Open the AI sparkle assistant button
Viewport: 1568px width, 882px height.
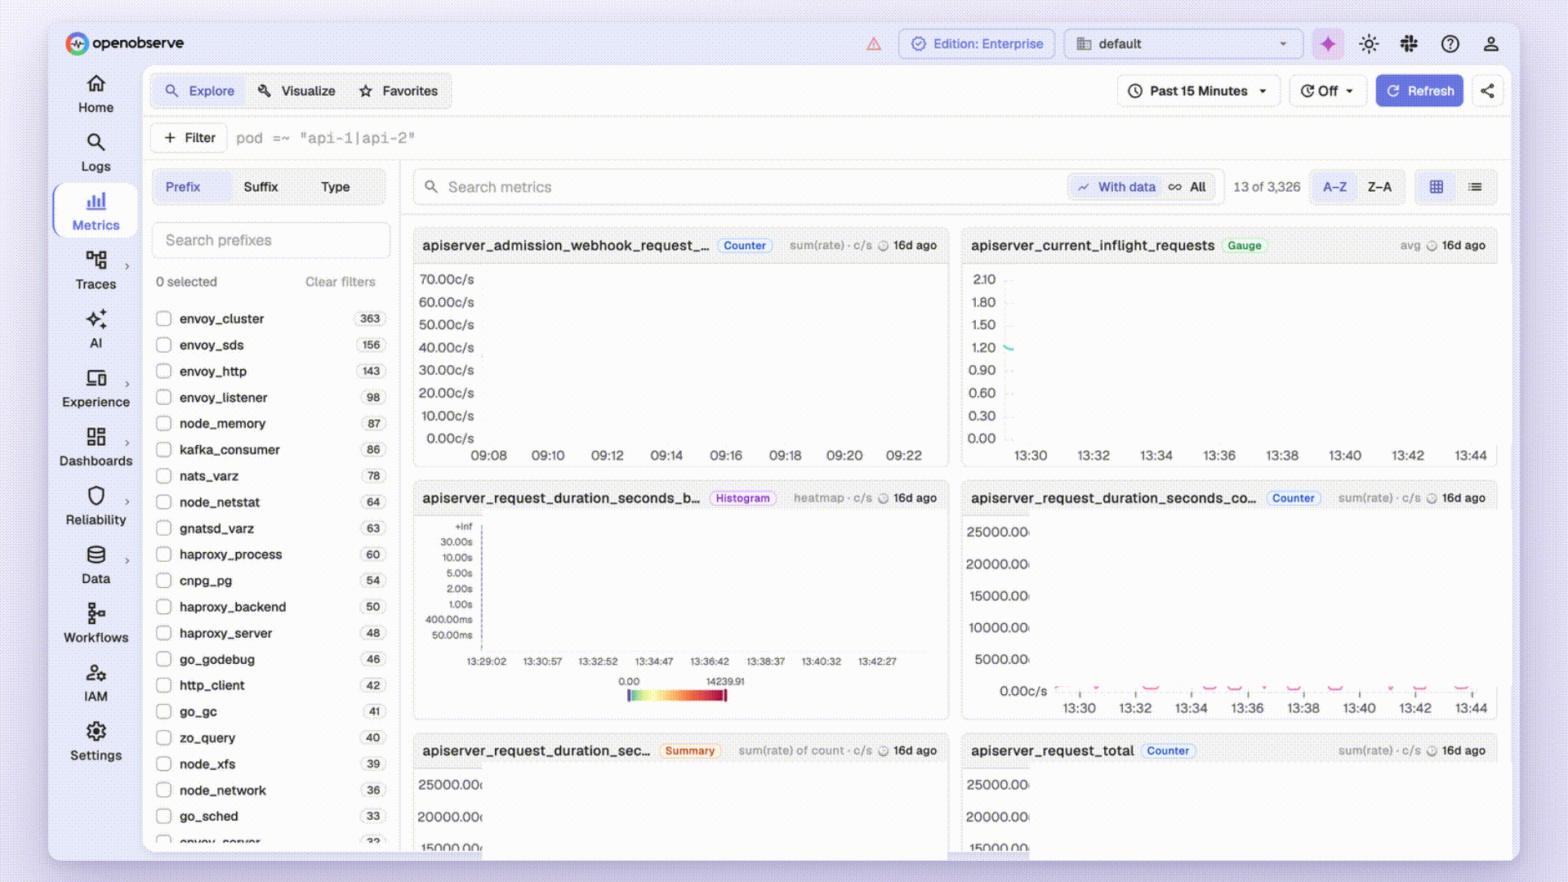pyautogui.click(x=1328, y=44)
